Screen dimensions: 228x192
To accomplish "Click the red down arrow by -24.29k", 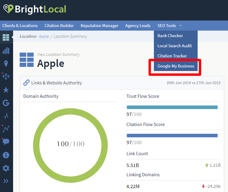I will click(x=203, y=186).
